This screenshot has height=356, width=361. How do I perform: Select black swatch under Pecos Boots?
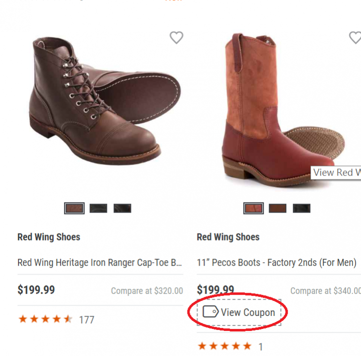pyautogui.click(x=302, y=208)
